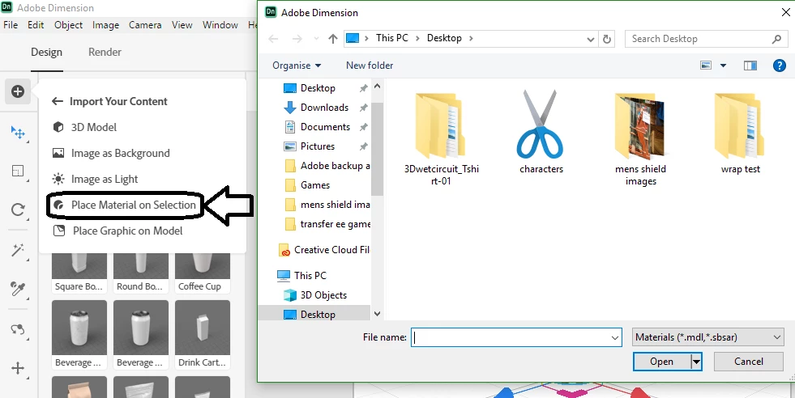Select Downloads in navigation pane
This screenshot has width=795, height=398.
point(324,108)
